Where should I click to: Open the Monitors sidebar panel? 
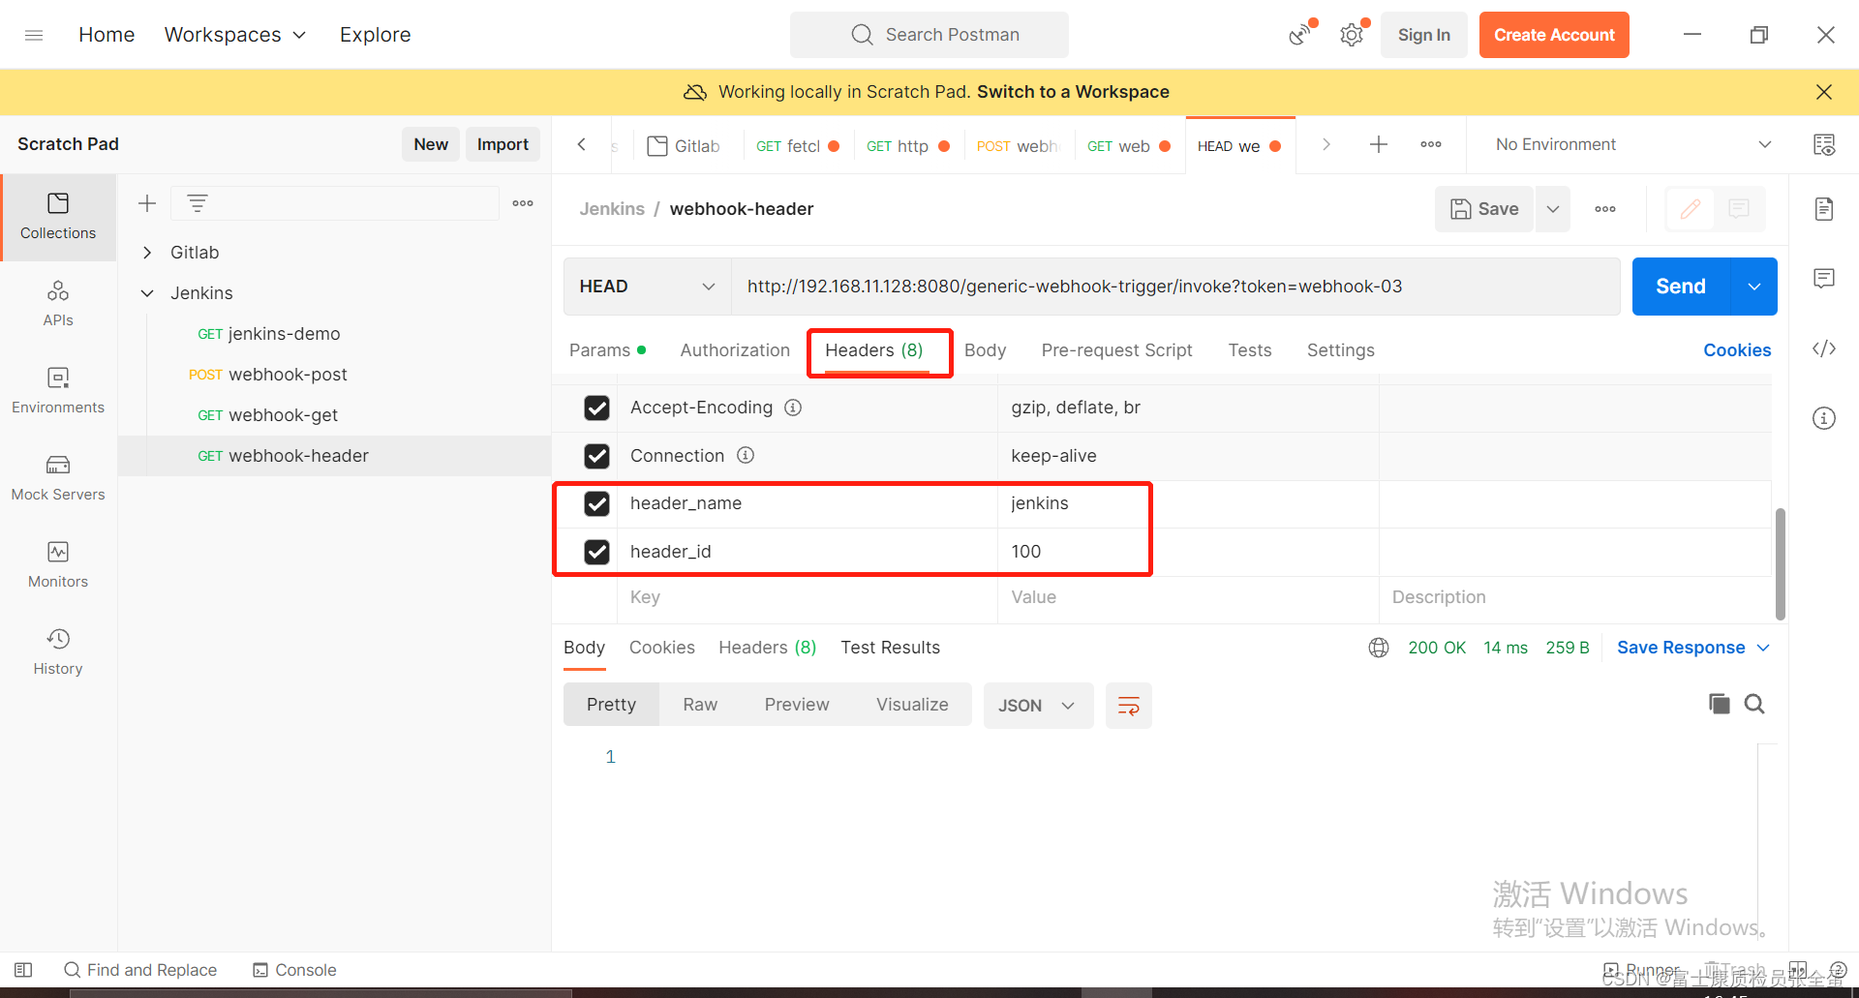[x=58, y=565]
